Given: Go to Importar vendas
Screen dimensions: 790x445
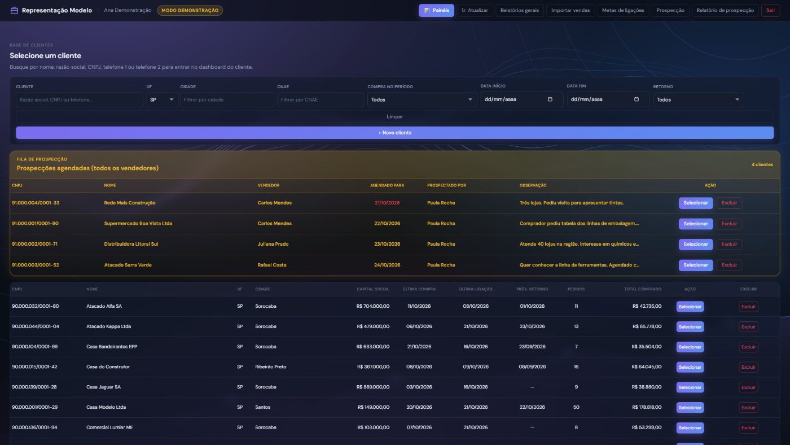Looking at the screenshot, I should coord(570,10).
